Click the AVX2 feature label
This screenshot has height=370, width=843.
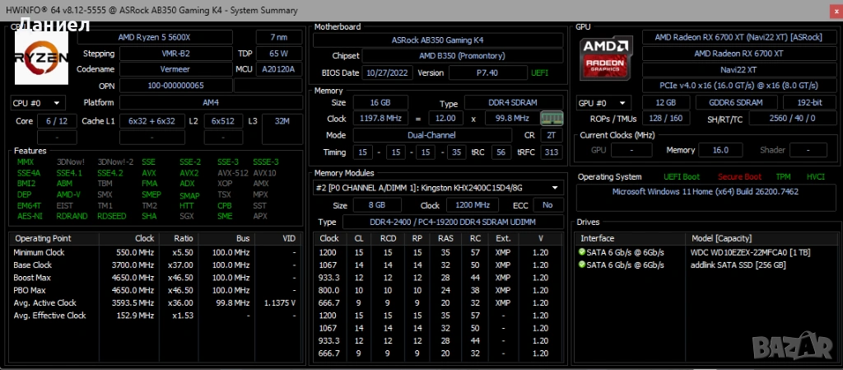(189, 173)
